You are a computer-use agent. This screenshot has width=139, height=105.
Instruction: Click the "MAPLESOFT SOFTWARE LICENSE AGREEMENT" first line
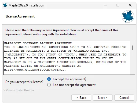[x=38, y=43]
